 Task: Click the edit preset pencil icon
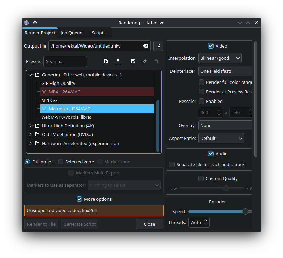point(145,61)
